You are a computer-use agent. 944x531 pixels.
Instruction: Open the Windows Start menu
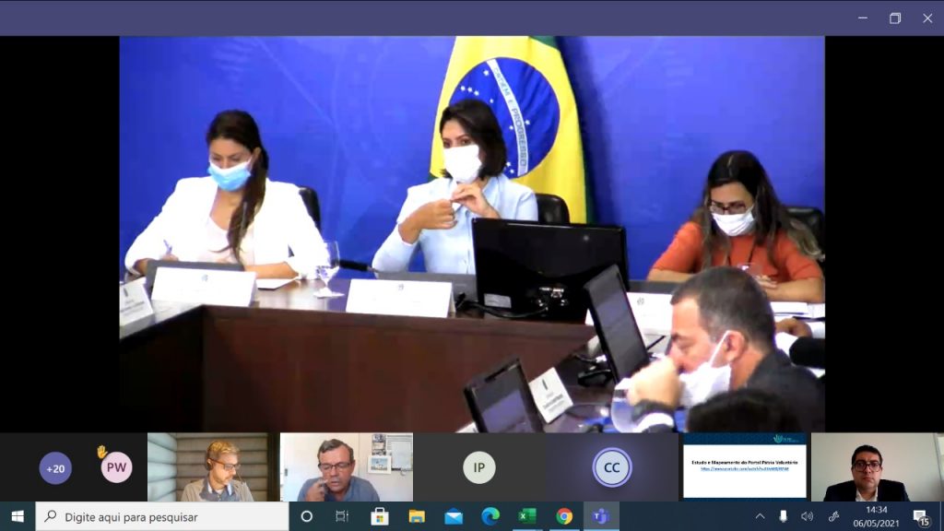coord(18,516)
